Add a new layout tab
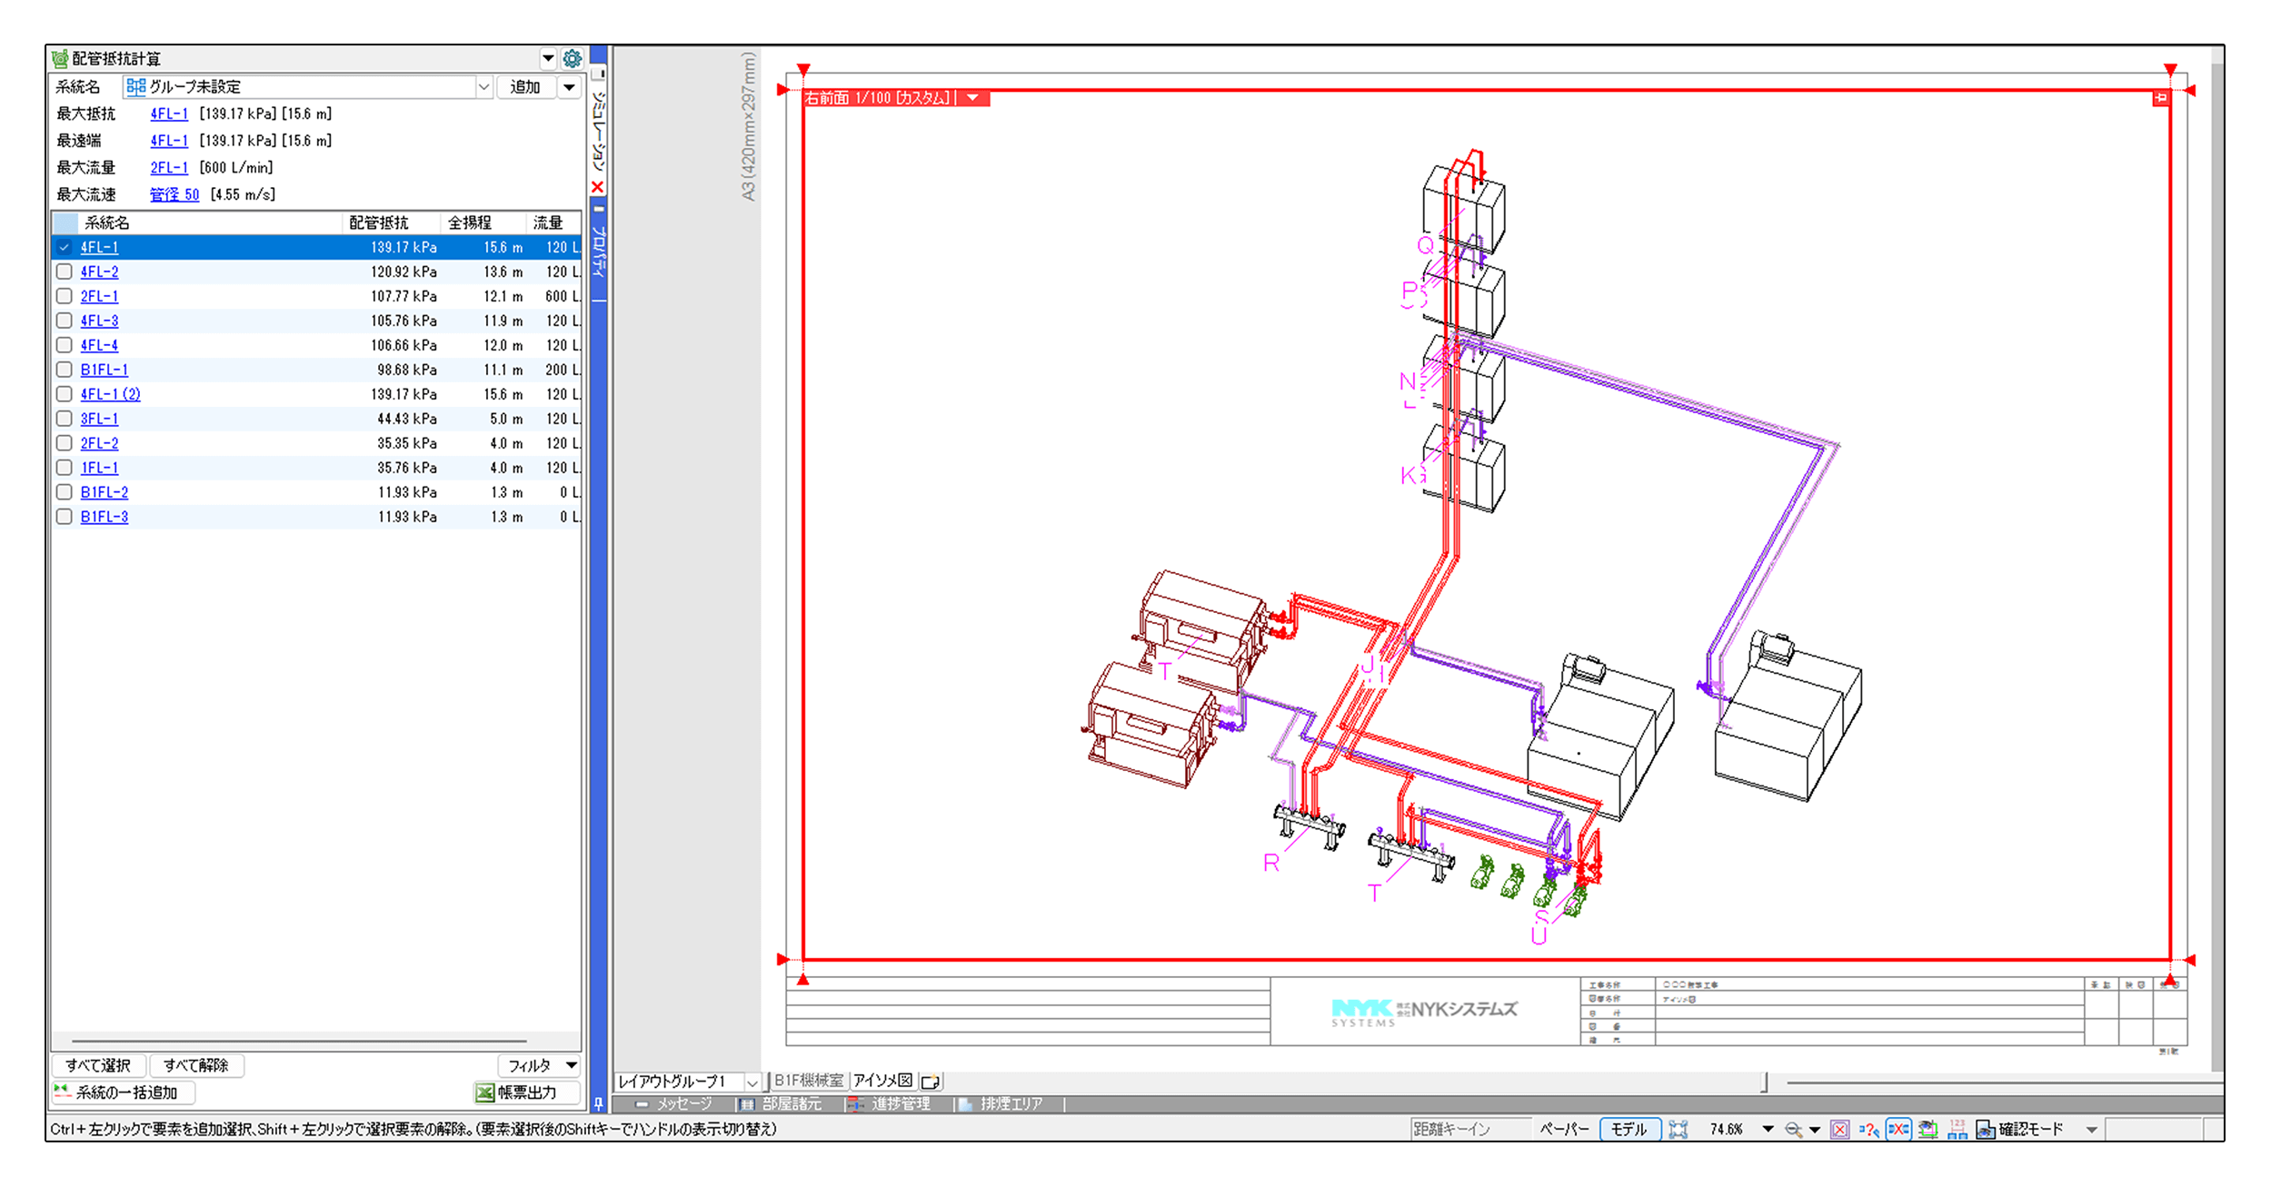This screenshot has height=1186, width=2271. [x=930, y=1081]
